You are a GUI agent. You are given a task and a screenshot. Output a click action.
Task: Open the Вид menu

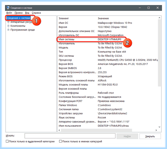point(27,13)
